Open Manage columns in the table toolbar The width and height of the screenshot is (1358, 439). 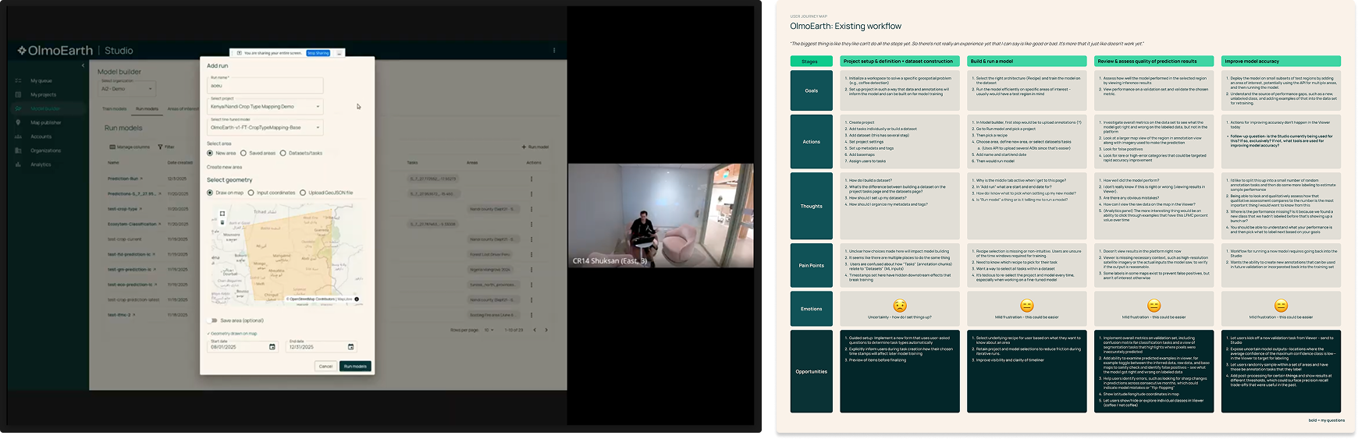click(x=130, y=147)
